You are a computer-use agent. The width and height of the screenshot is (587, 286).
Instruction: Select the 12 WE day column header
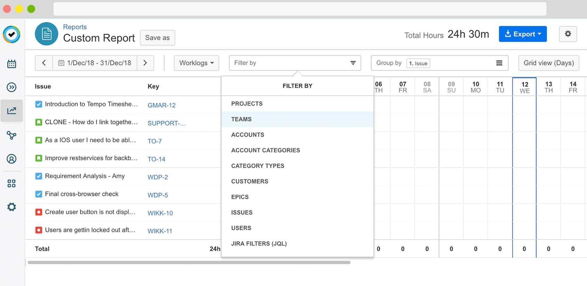click(x=524, y=87)
